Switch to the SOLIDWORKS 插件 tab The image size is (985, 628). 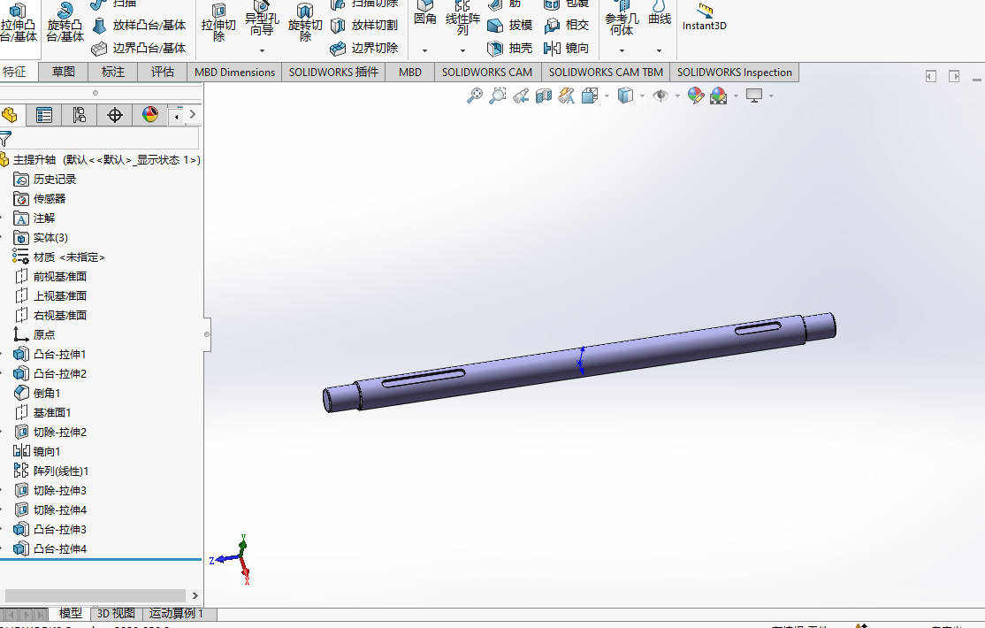[333, 72]
